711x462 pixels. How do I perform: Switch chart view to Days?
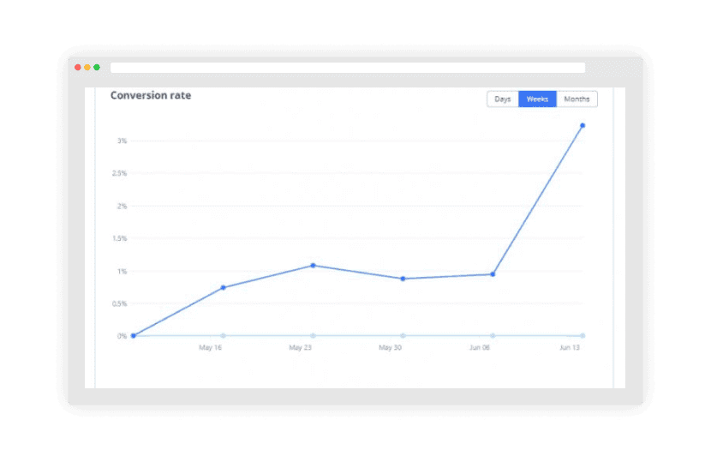[503, 99]
